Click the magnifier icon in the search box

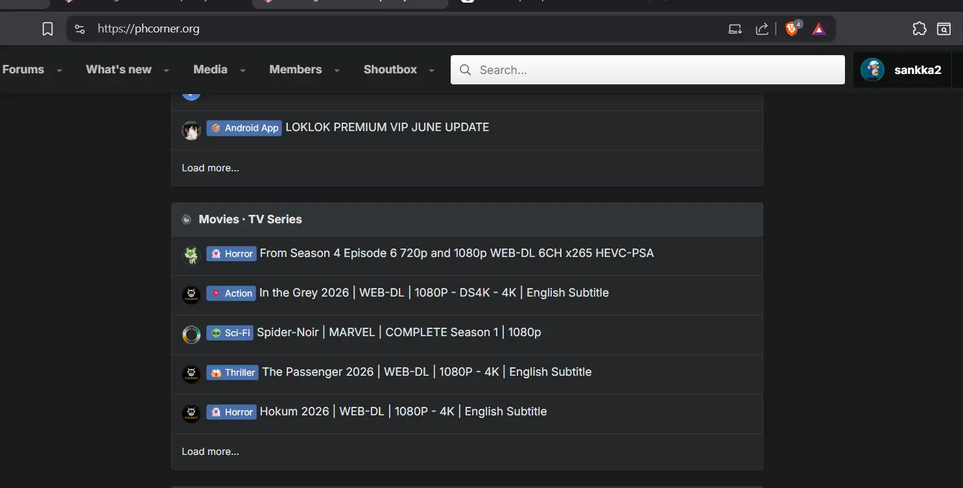[x=465, y=70]
